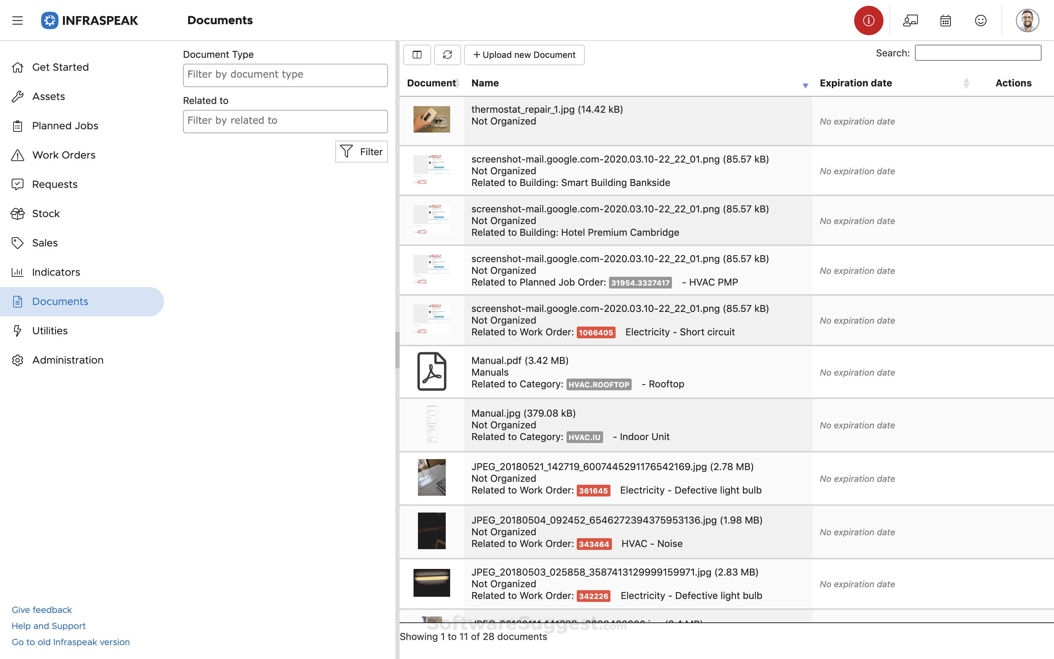This screenshot has width=1054, height=659.
Task: Open the info notifications icon
Action: click(868, 20)
